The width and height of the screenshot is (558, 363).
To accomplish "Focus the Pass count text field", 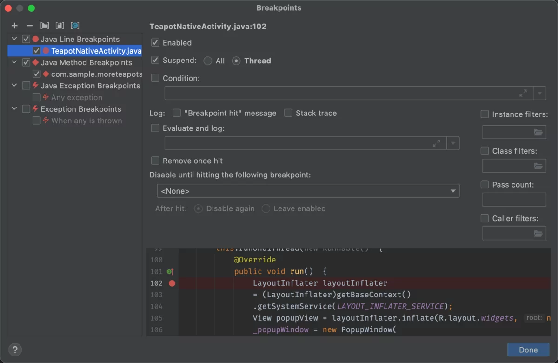I will point(514,200).
